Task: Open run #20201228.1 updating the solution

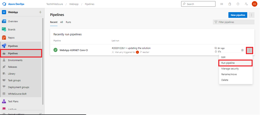Action: 131,48
